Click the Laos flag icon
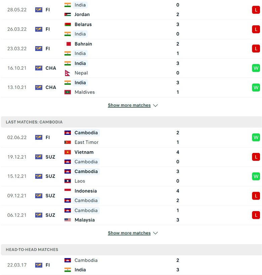The height and width of the screenshot is (275, 262). tap(68, 181)
